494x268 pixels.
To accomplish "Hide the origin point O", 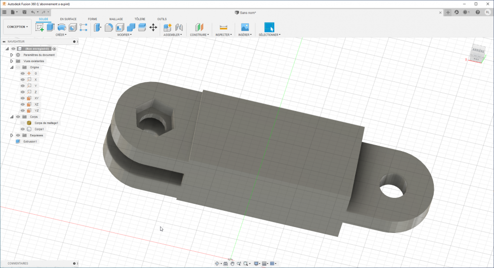I will coord(23,74).
